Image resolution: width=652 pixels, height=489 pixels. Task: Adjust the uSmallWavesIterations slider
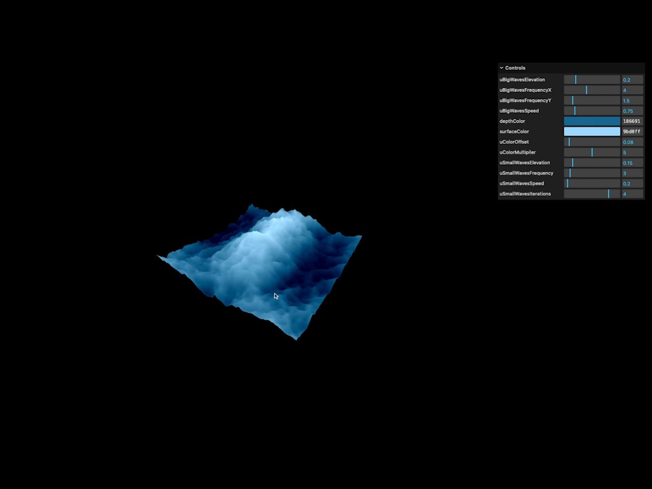click(x=591, y=194)
